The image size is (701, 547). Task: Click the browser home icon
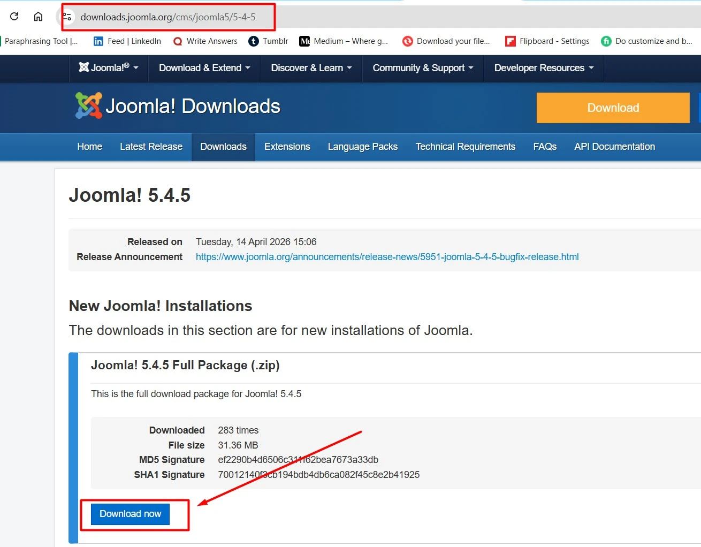tap(38, 17)
